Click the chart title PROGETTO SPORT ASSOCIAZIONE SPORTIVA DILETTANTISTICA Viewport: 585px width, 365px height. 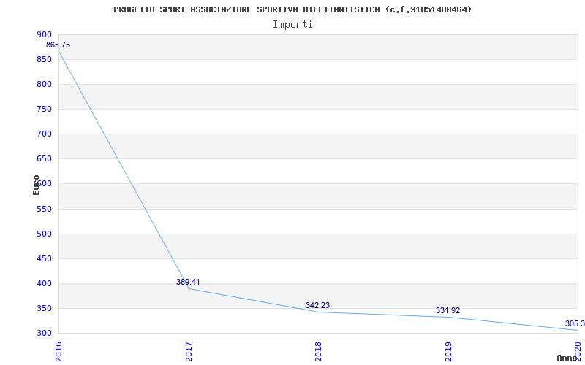pyautogui.click(x=292, y=9)
